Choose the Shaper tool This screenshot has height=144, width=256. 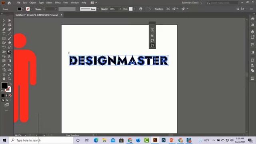[4, 43]
